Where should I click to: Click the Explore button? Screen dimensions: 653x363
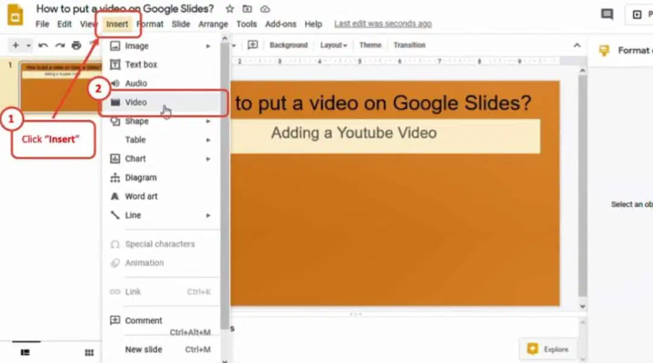tap(548, 349)
